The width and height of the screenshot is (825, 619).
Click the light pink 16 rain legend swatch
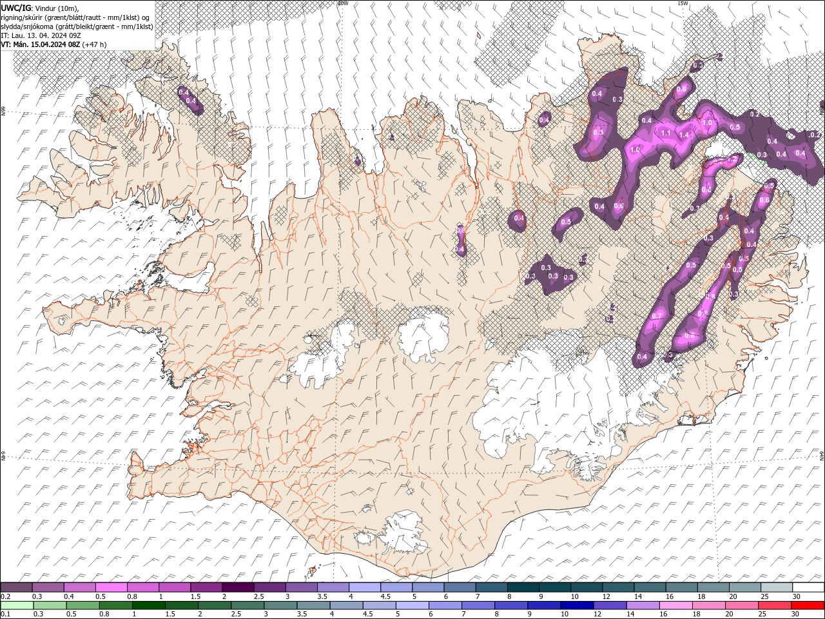(x=676, y=605)
